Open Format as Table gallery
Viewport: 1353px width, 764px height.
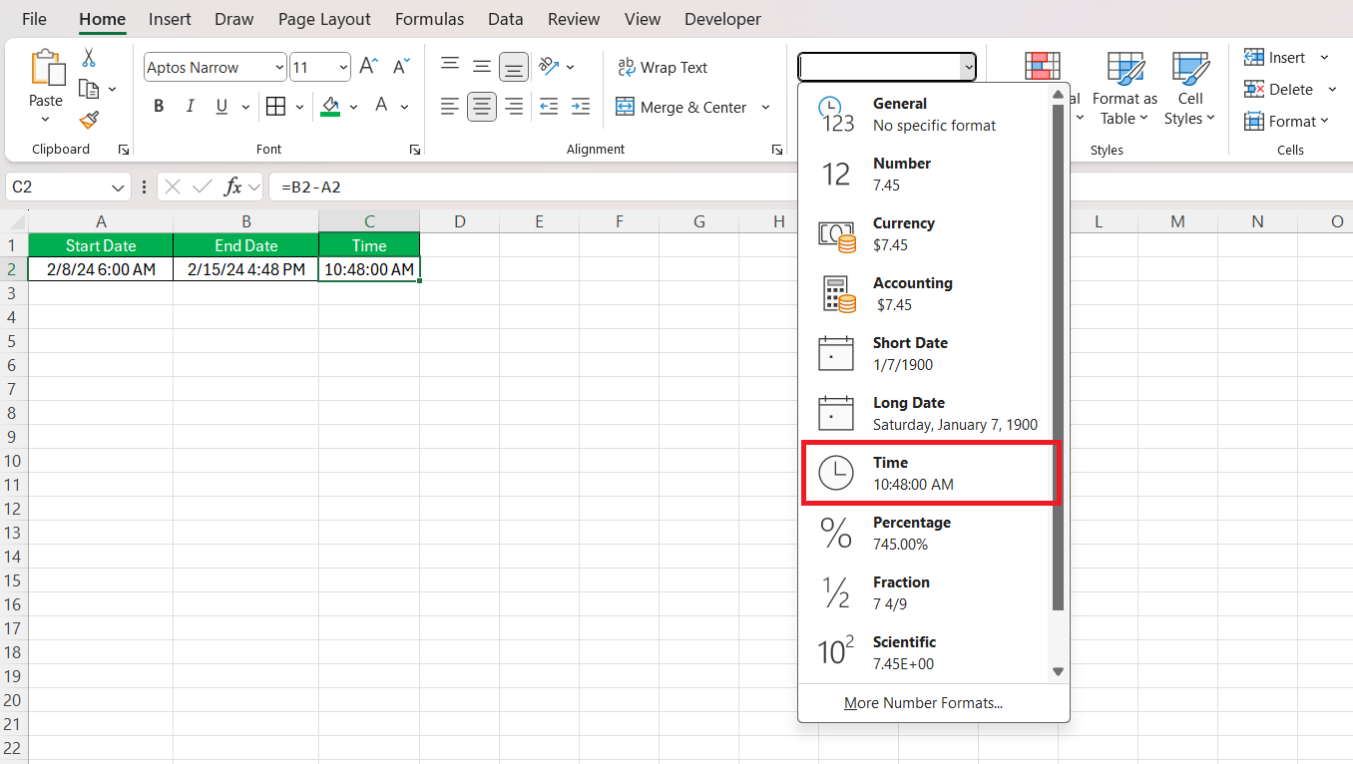click(x=1125, y=88)
